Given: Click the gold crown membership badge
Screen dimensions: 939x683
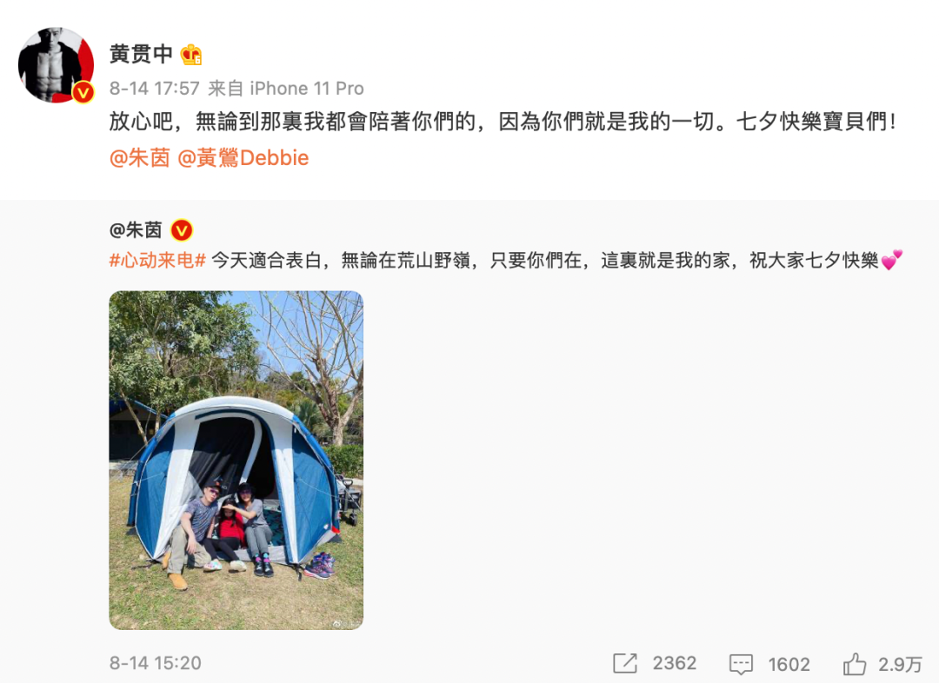Looking at the screenshot, I should click(x=191, y=55).
